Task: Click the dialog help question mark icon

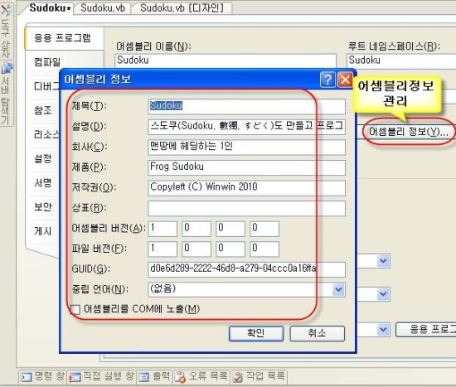Action: 327,79
